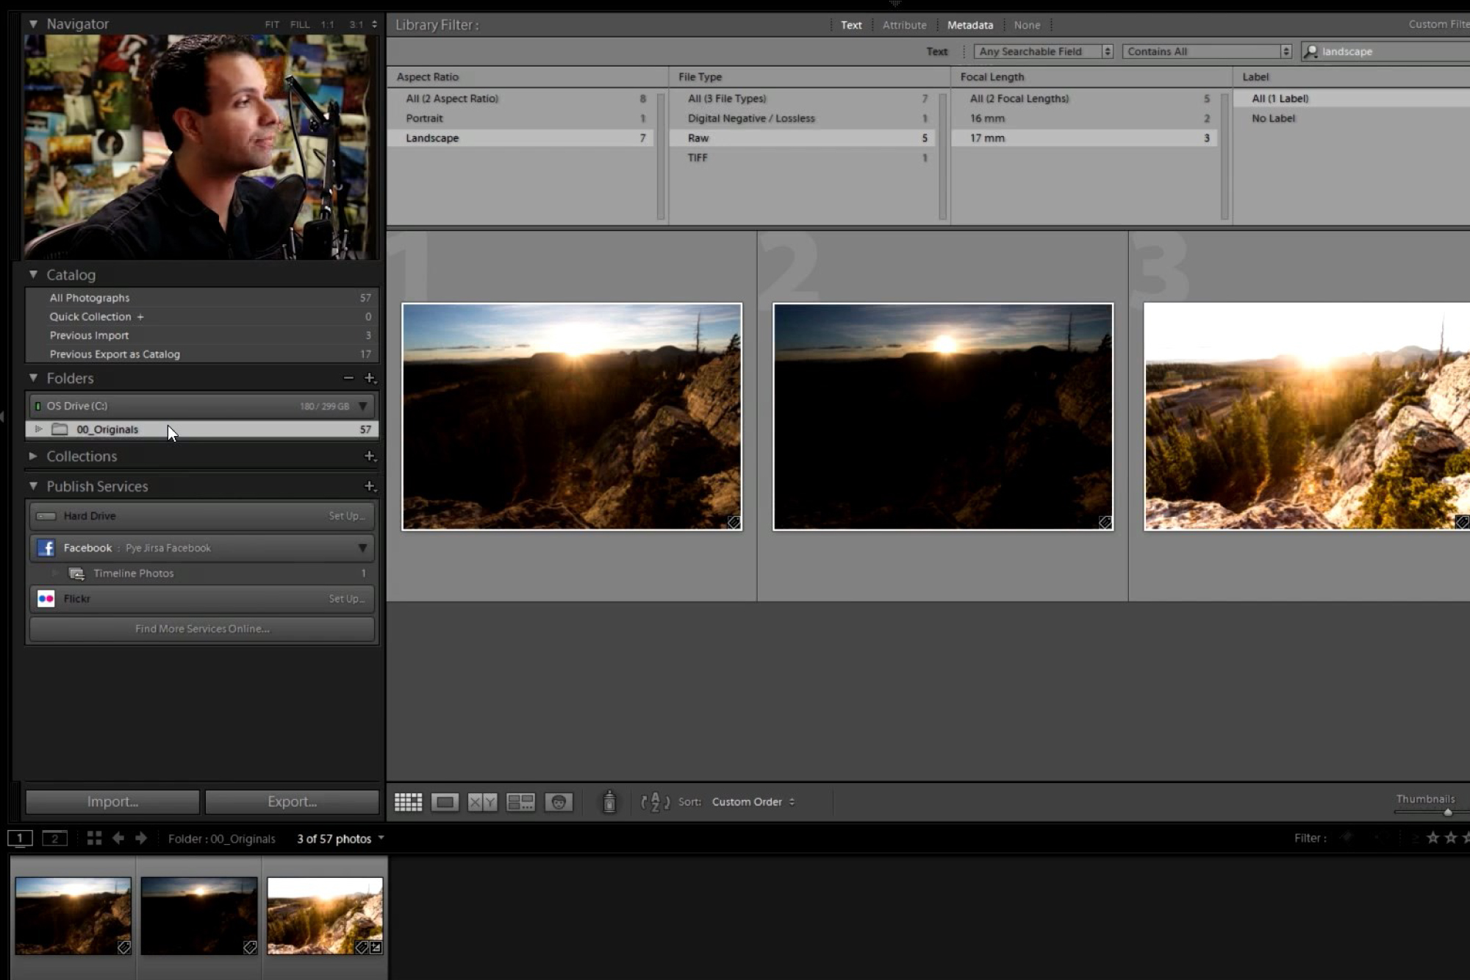Open the OS Drive (C:) volume dropdown
Image resolution: width=1470 pixels, height=980 pixels.
pos(362,406)
